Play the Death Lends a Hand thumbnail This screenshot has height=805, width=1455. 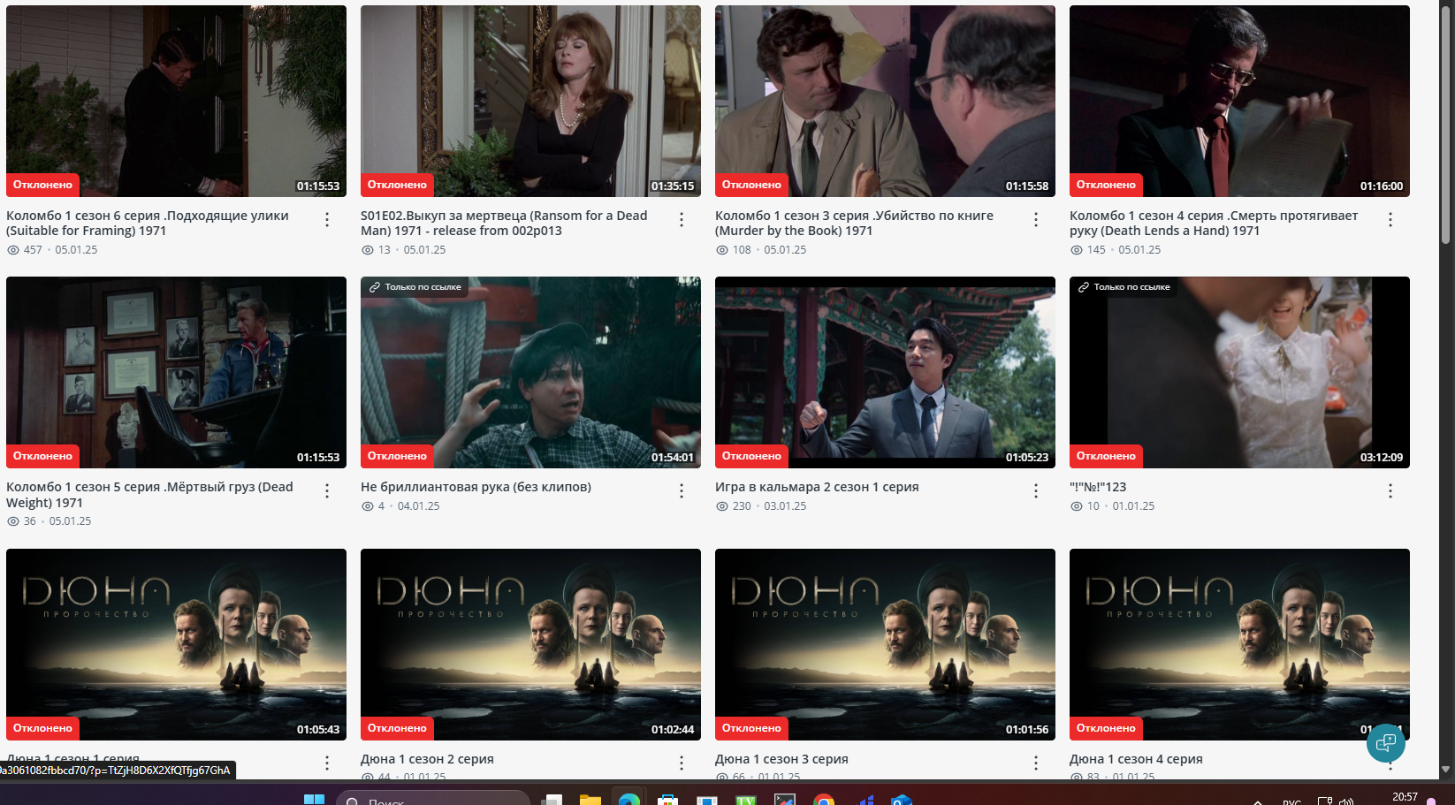click(x=1239, y=101)
